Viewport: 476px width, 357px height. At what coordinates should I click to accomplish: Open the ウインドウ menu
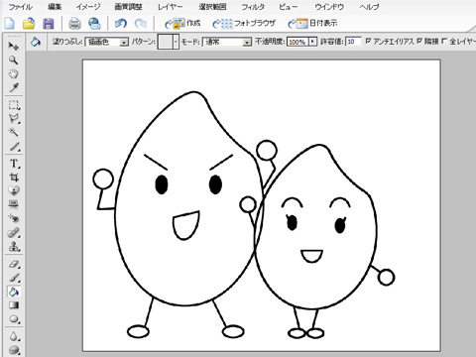[x=329, y=7]
